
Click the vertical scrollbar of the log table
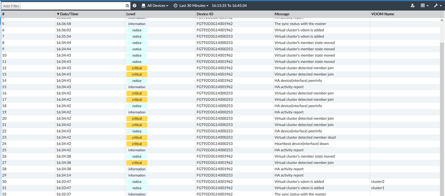(442, 118)
